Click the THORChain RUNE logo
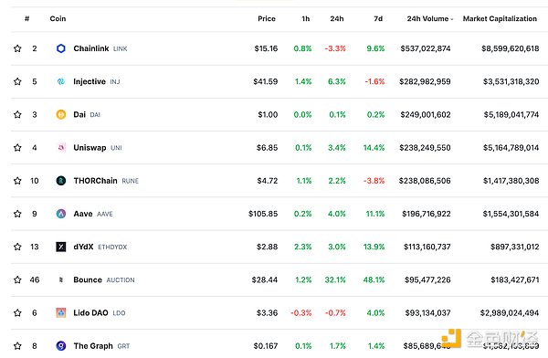548x358 pixels. [x=61, y=181]
